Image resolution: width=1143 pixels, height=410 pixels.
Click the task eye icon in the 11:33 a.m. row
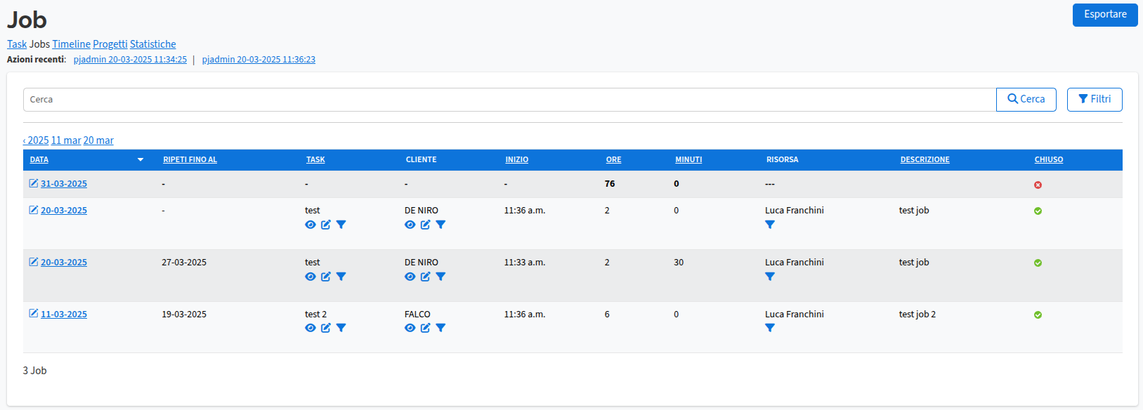(311, 277)
